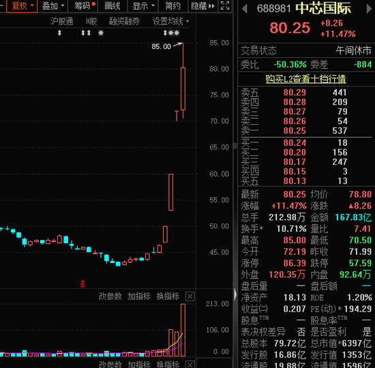Click the first event marker icon above chart

(59, 33)
